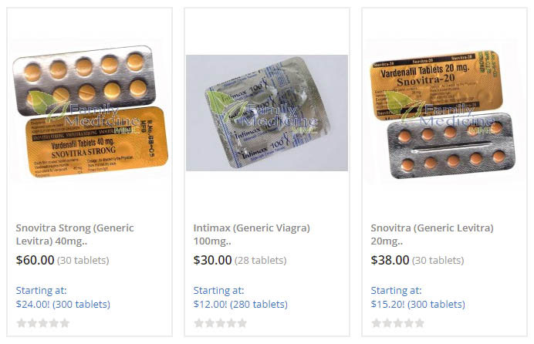The height and width of the screenshot is (344, 534).
Task: Rate Snovitra Strong with the fifth star
Action: click(x=65, y=323)
